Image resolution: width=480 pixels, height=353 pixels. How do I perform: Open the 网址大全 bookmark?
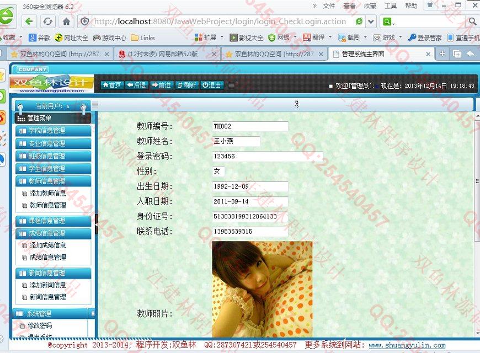[x=71, y=38]
